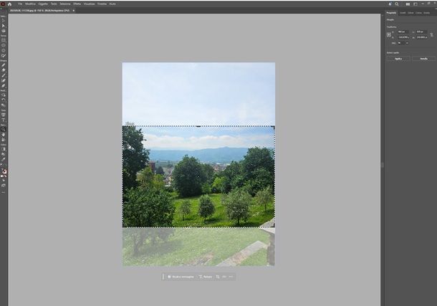Screen dimensions: 437x306
Task: Select the Hand tool
Action: (x=4, y=135)
